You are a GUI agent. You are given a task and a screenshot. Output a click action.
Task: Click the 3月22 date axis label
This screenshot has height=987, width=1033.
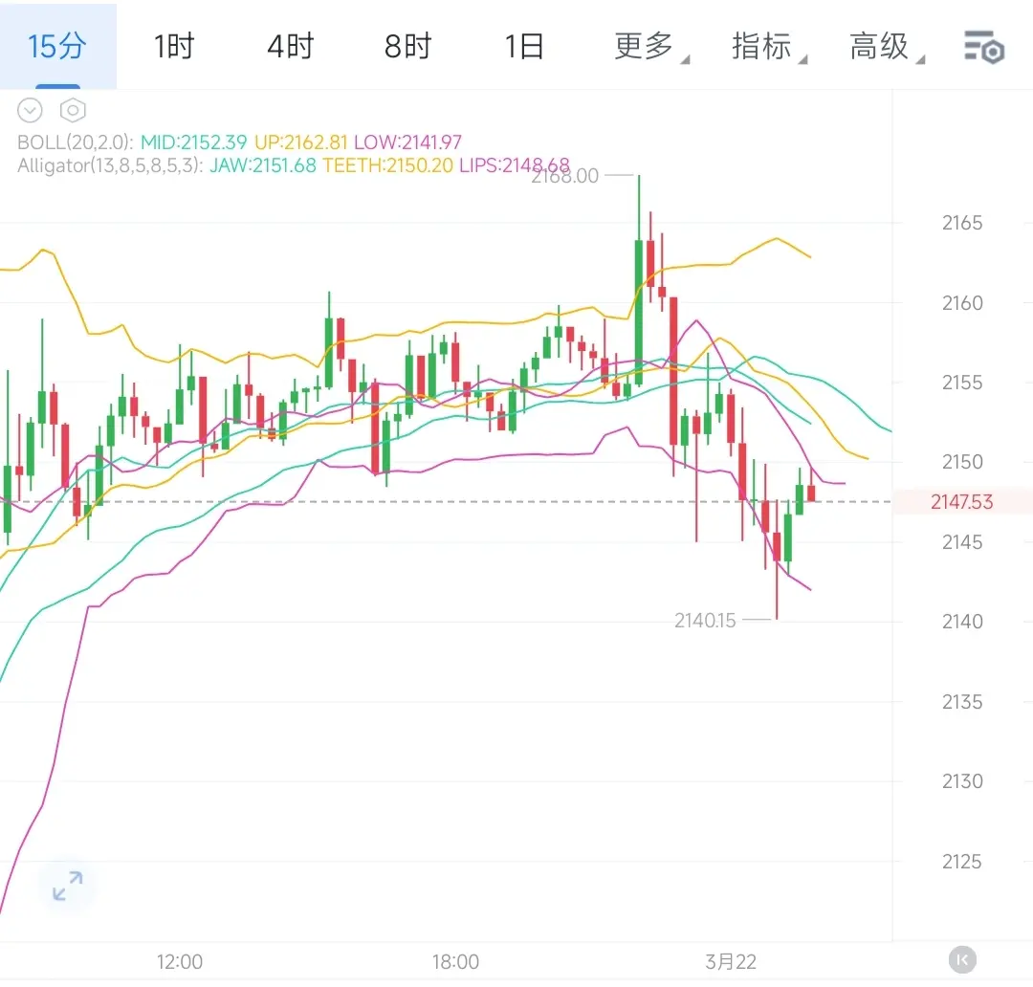[731, 962]
